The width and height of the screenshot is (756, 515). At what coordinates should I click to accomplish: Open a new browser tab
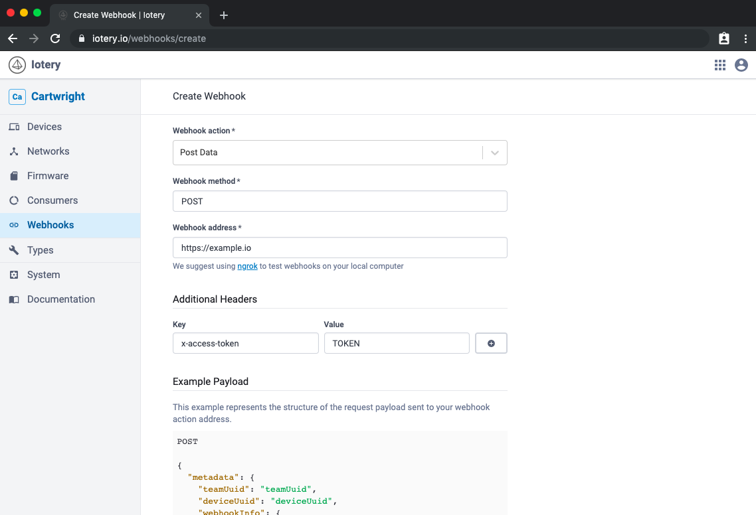tap(224, 15)
